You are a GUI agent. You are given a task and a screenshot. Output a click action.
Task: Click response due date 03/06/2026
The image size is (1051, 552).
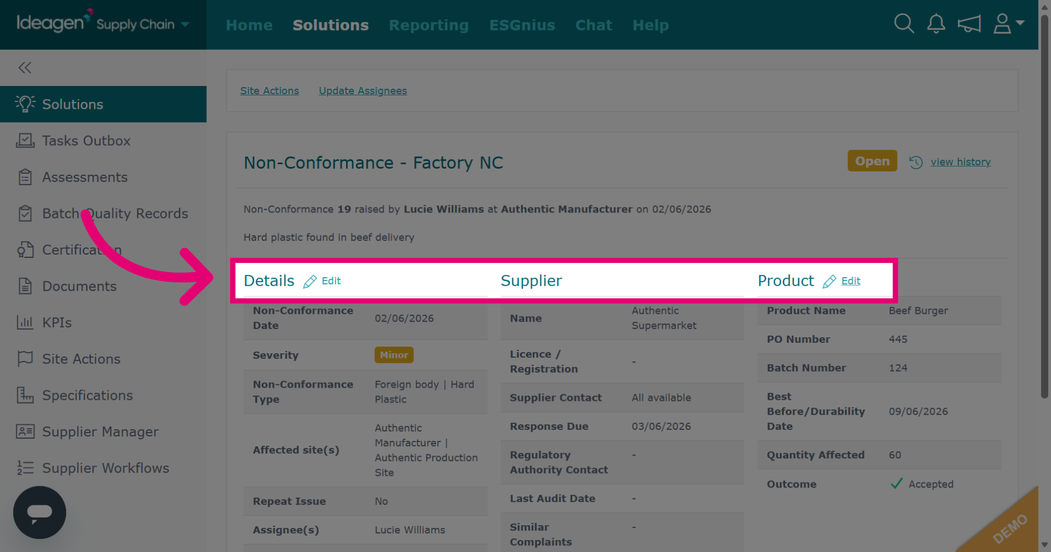(661, 427)
